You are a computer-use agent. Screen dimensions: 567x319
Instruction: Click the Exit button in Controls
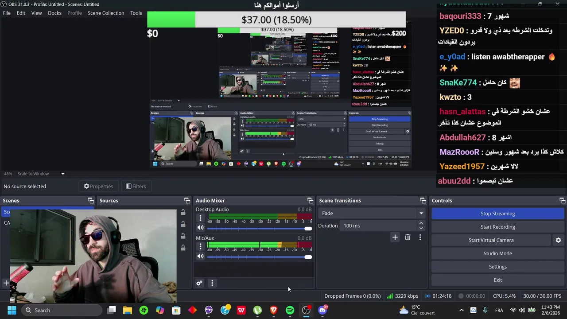497,280
